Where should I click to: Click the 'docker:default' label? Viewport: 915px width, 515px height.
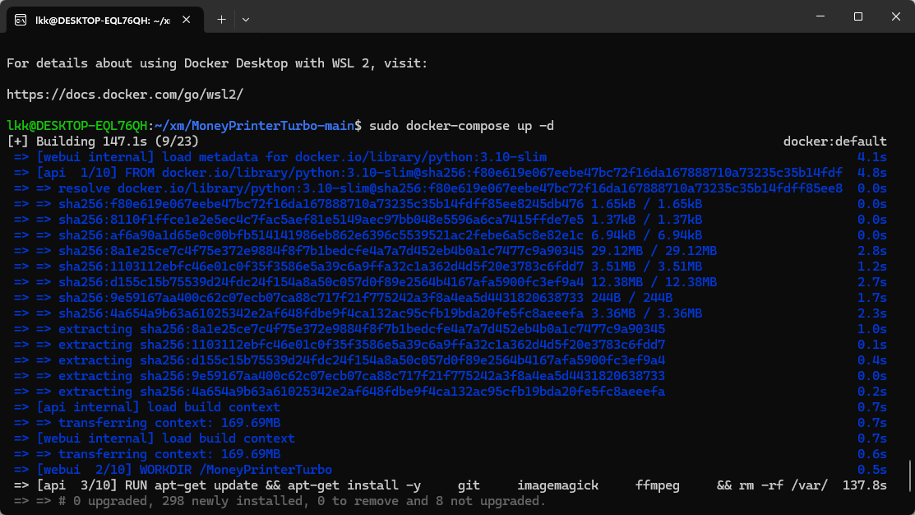tap(834, 142)
